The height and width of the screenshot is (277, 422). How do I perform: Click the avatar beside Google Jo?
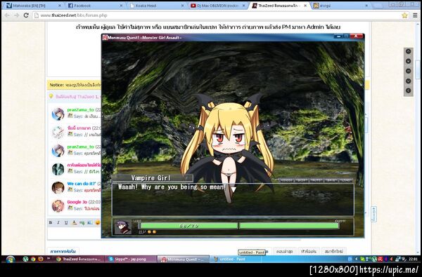58,206
